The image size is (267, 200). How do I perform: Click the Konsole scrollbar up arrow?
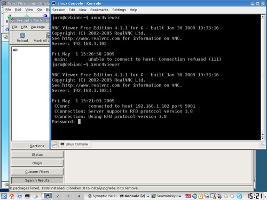(x=263, y=17)
